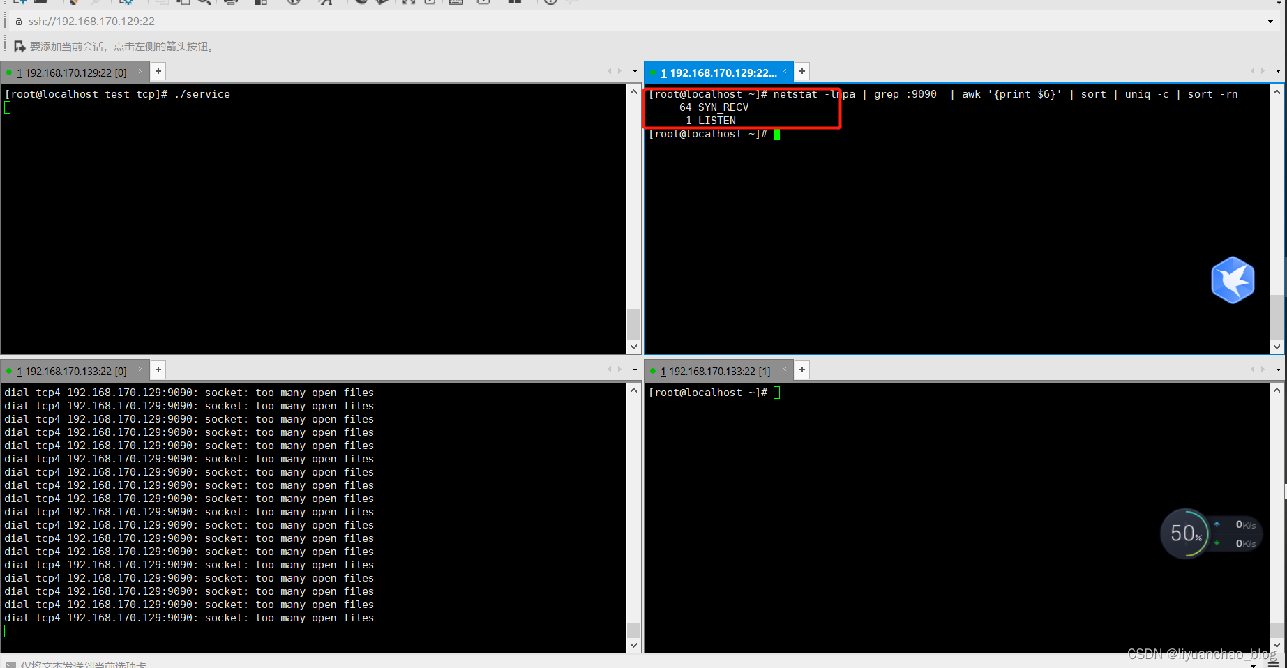The image size is (1287, 668).
Task: Select the active blue 192.168.170.129:22... tab
Action: 718,73
